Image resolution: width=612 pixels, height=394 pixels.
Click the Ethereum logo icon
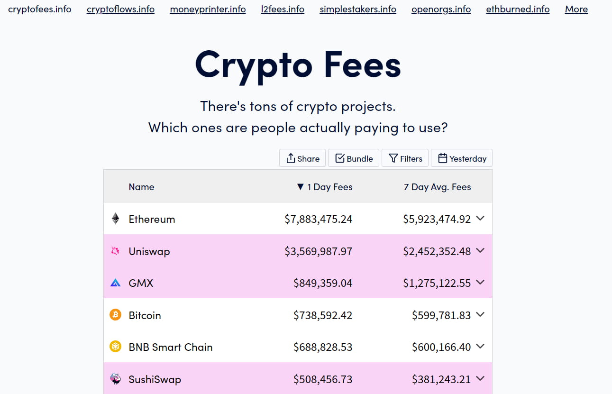115,219
